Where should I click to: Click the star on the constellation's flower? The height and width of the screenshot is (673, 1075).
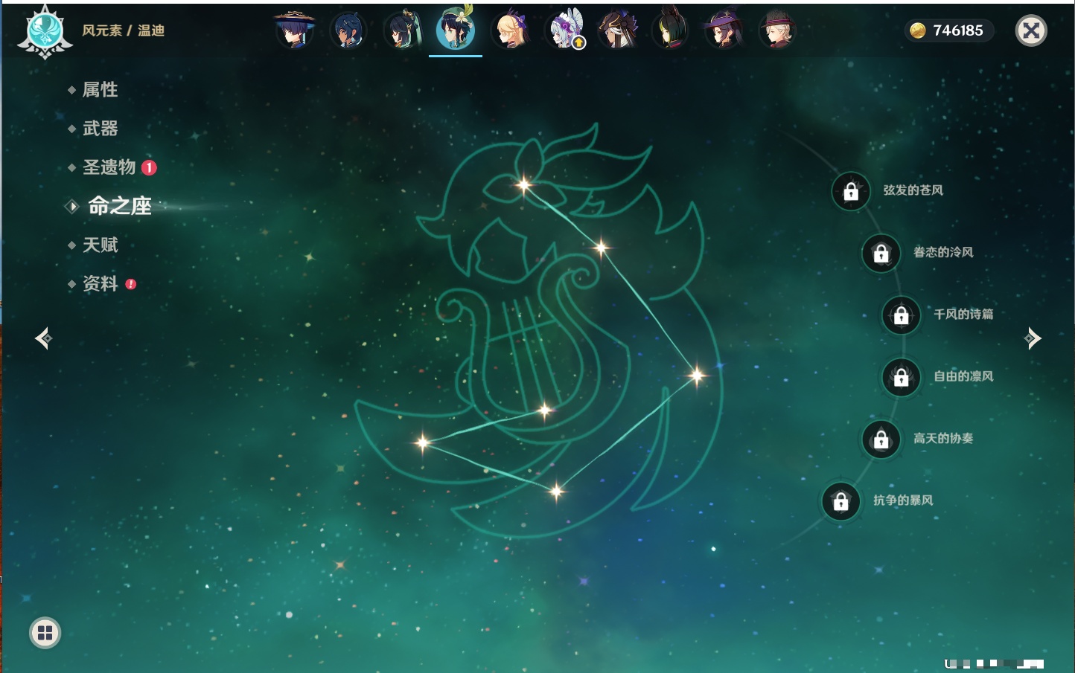pos(524,184)
